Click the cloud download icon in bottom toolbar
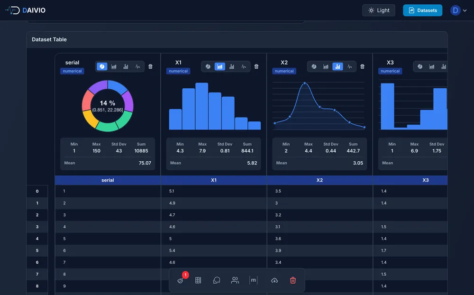Viewport: 474px width, 295px height. [274, 280]
